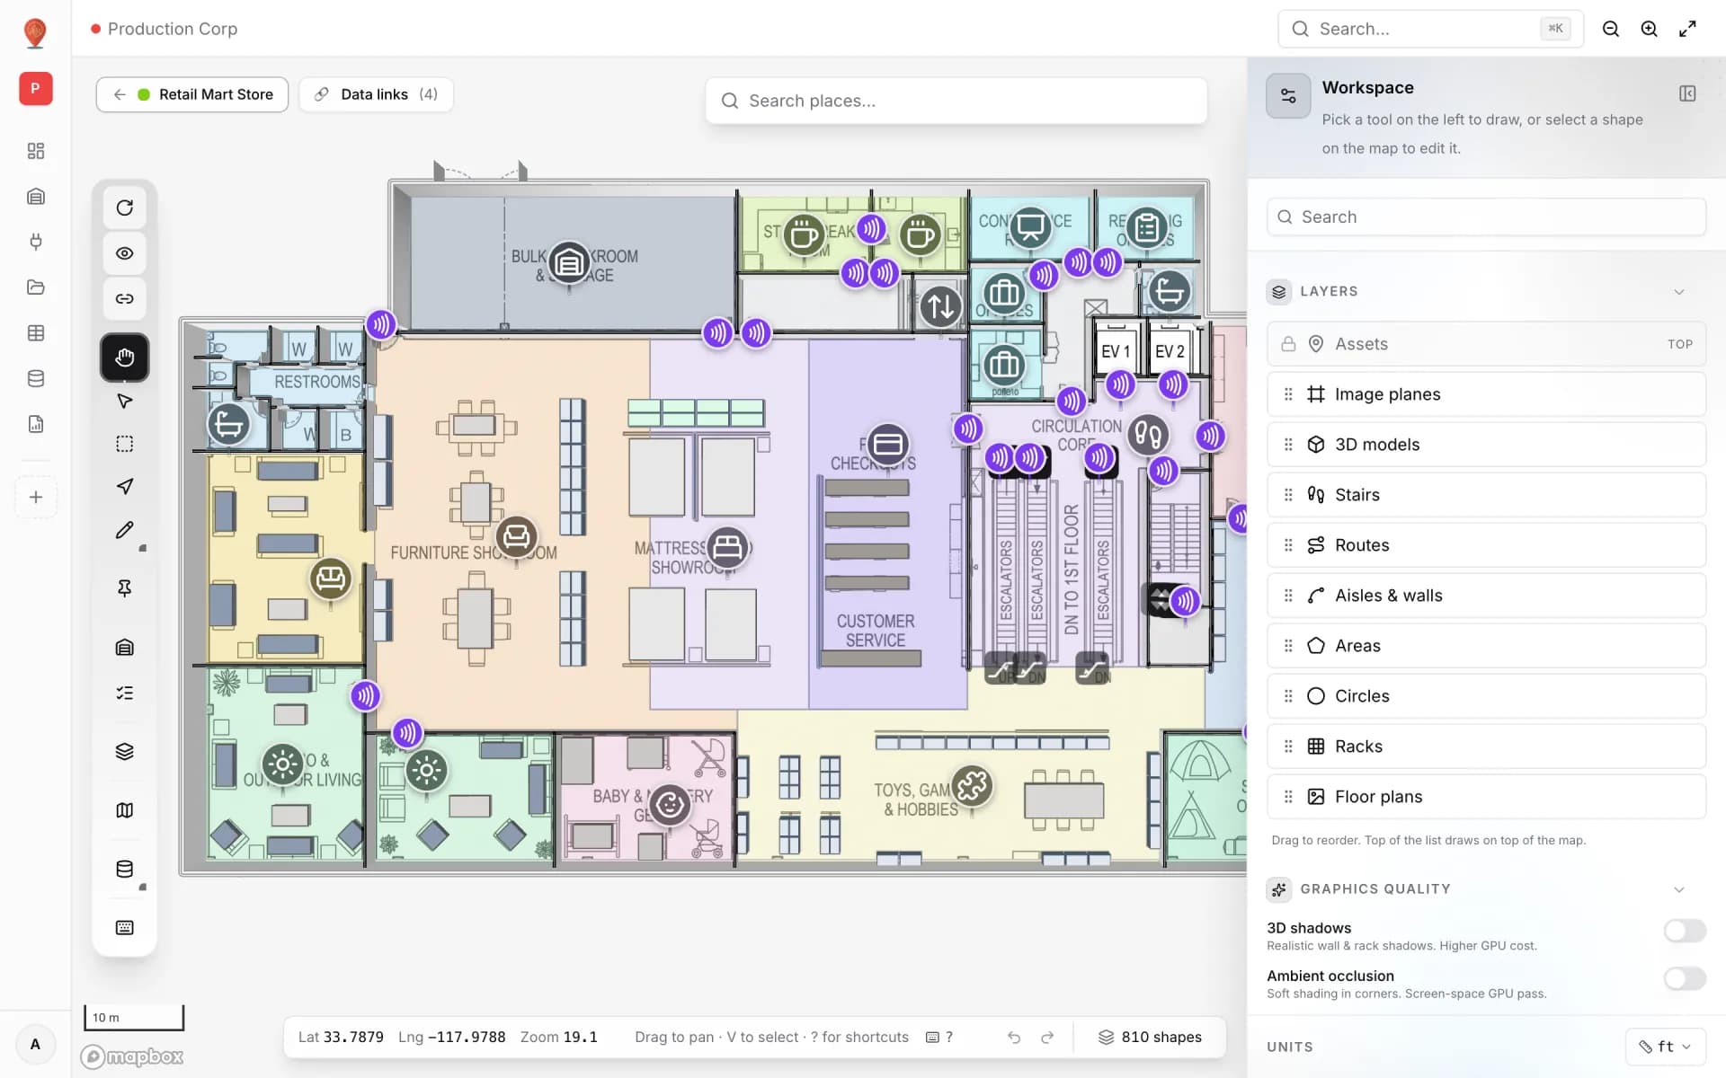The height and width of the screenshot is (1078, 1726).
Task: Select the Aisles & walls layer
Action: (1486, 596)
